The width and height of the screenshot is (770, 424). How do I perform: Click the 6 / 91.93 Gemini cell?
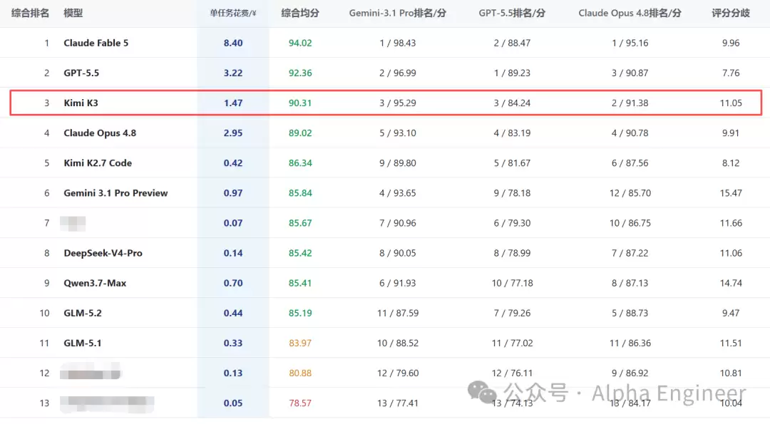click(x=397, y=283)
